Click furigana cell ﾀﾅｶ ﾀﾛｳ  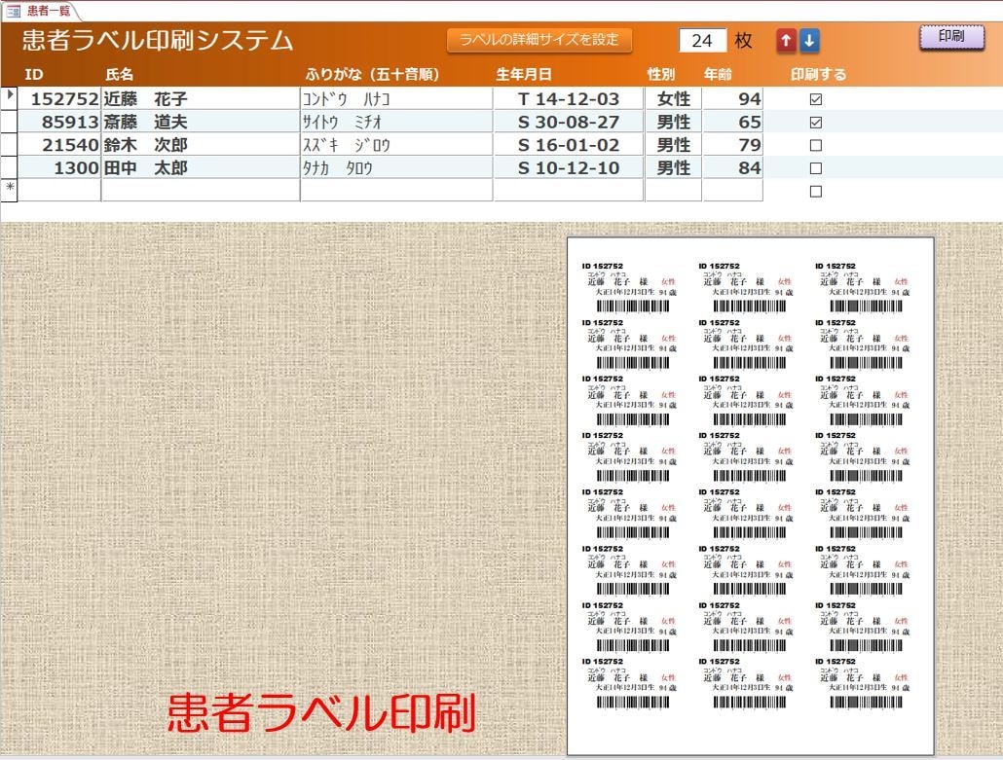coord(396,167)
